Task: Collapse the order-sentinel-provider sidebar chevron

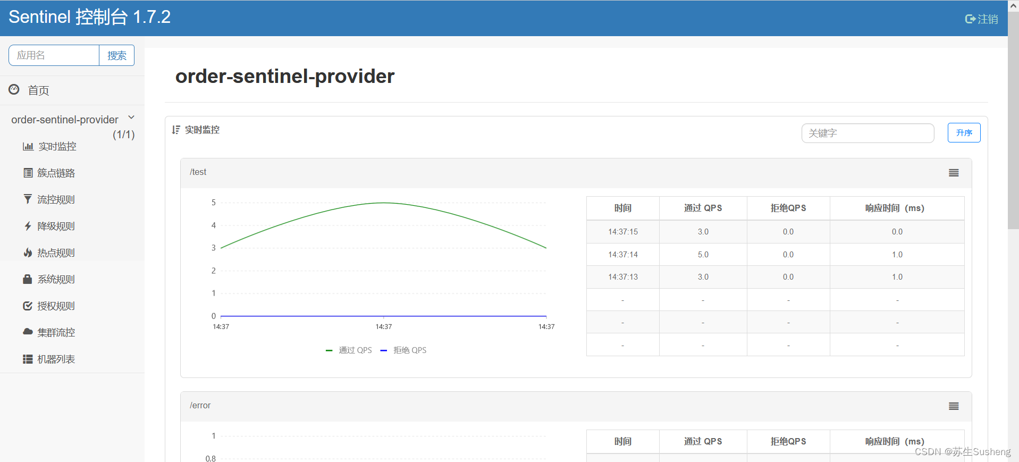Action: tap(131, 117)
